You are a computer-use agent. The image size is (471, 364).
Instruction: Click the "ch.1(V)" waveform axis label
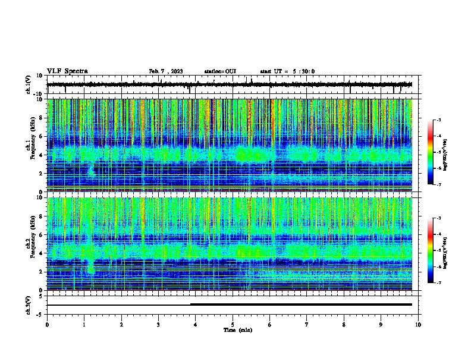[x=29, y=84]
